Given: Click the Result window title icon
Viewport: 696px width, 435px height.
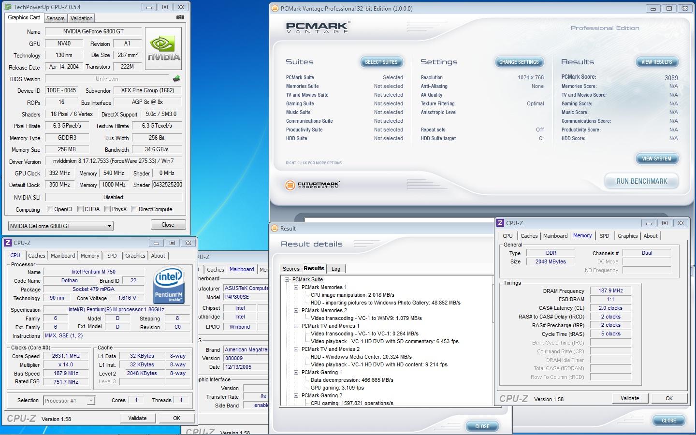Looking at the screenshot, I should click(x=275, y=228).
